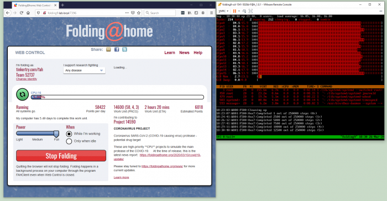Open the VMRC dropdown menu
The width and height of the screenshot is (387, 201).
point(223,11)
